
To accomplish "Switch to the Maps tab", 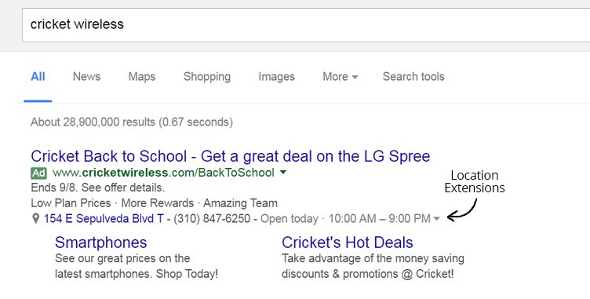I will (142, 76).
